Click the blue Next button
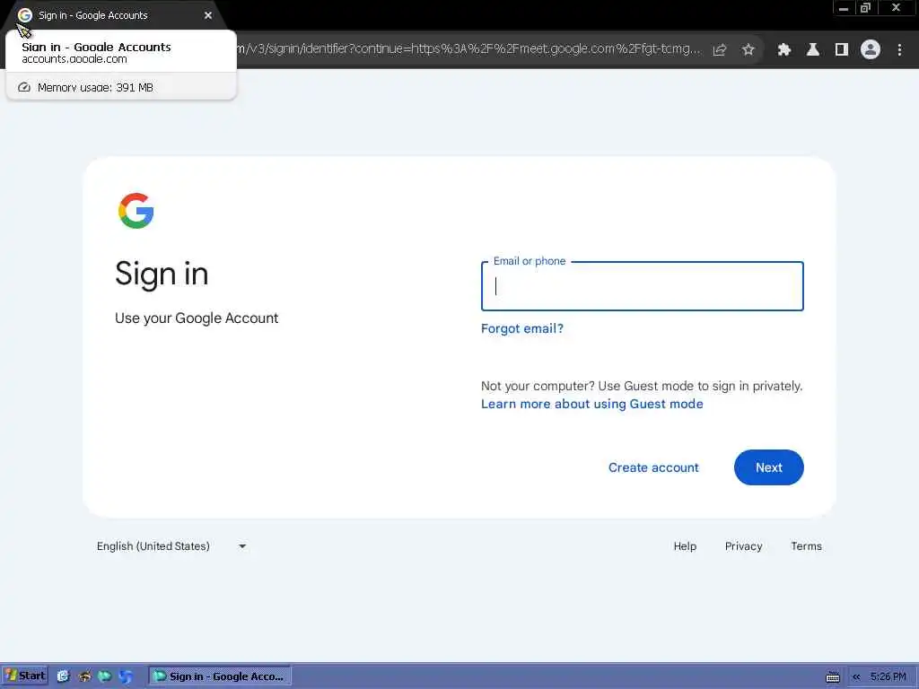The image size is (919, 689). tap(768, 467)
